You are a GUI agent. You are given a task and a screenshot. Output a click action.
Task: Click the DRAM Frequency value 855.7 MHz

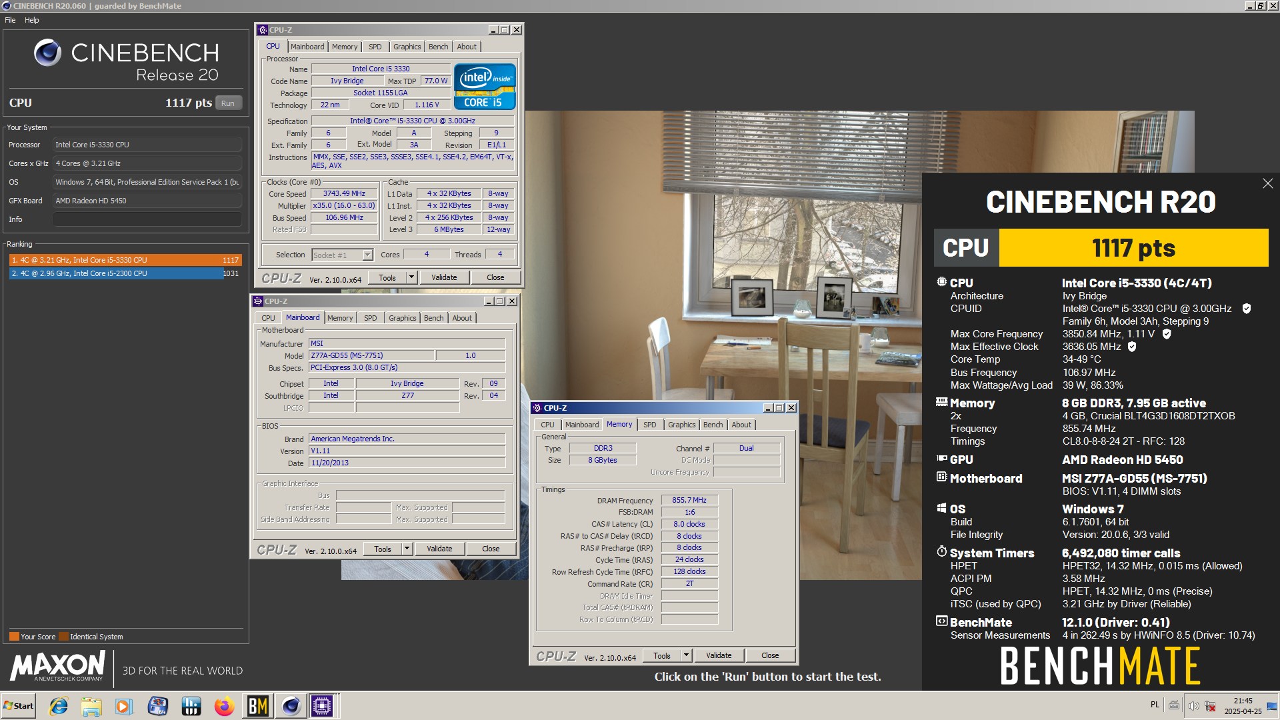689,500
